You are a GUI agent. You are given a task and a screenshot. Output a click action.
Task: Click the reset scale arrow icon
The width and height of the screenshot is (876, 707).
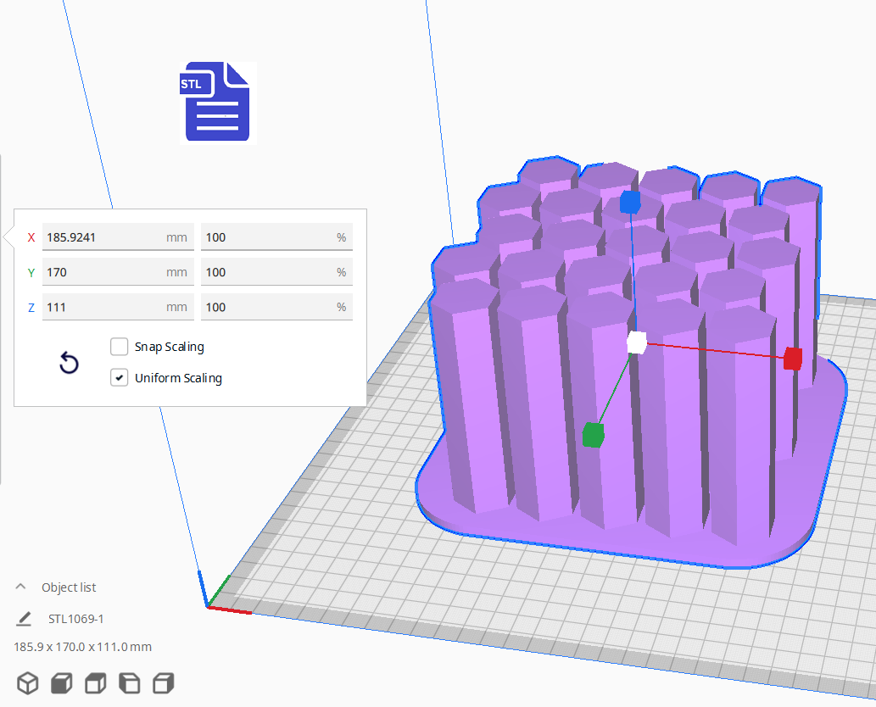click(69, 364)
